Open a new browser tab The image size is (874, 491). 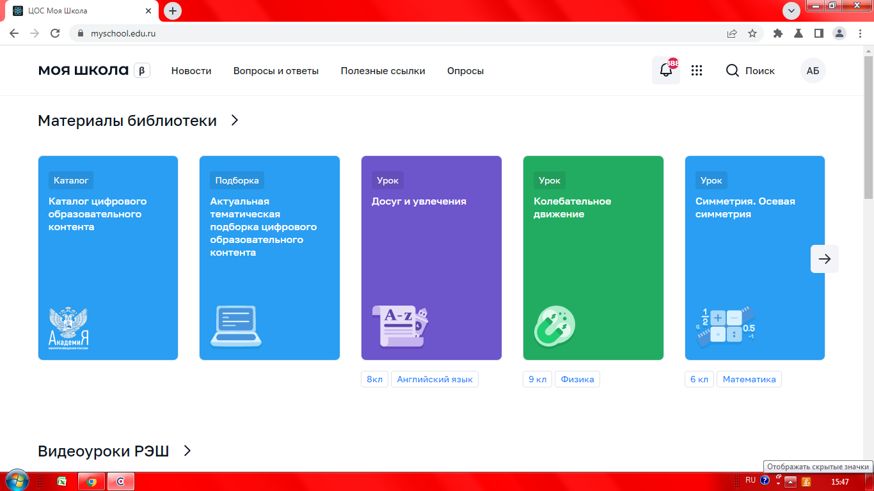[x=173, y=11]
